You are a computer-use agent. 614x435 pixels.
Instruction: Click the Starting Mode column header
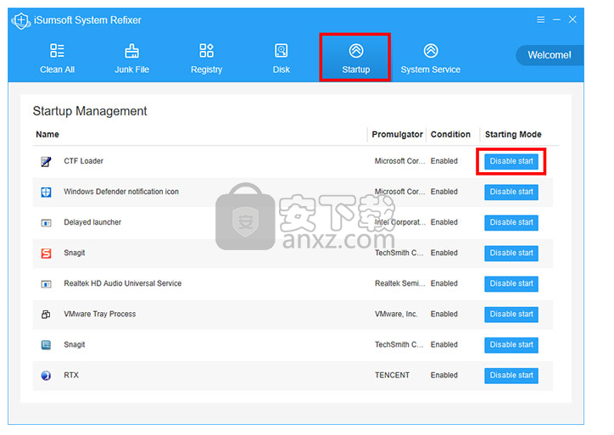(x=513, y=134)
